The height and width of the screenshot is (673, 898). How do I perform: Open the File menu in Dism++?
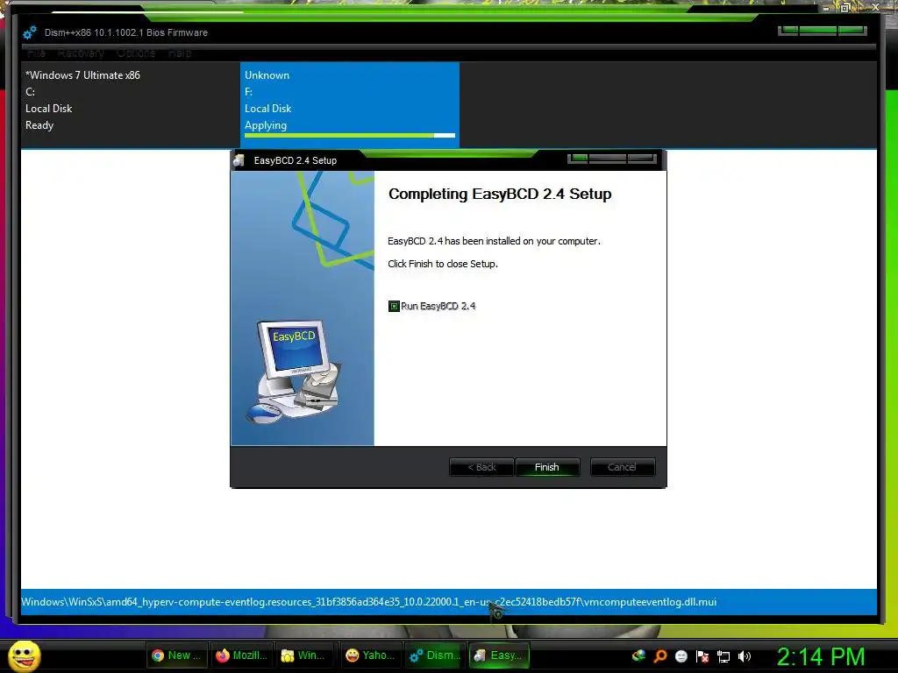(36, 53)
